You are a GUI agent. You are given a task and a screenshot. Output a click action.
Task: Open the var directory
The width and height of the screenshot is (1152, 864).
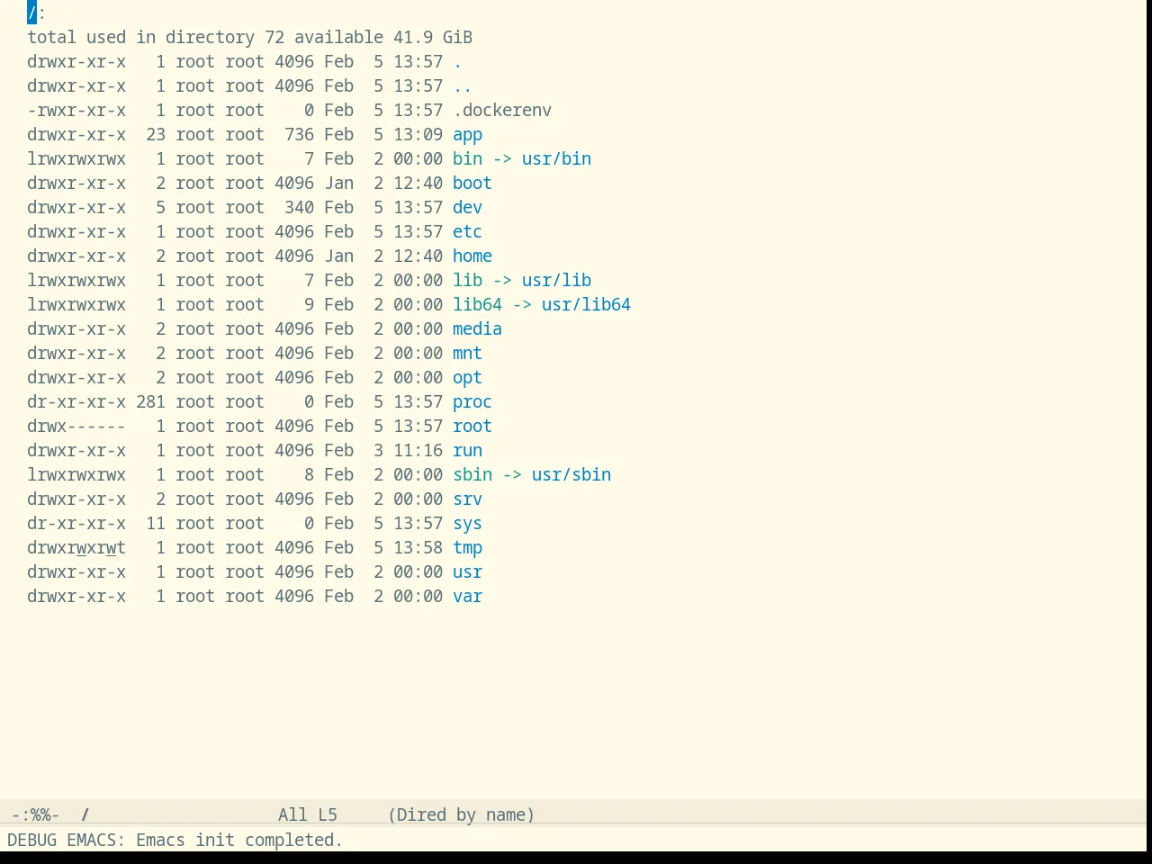click(467, 597)
